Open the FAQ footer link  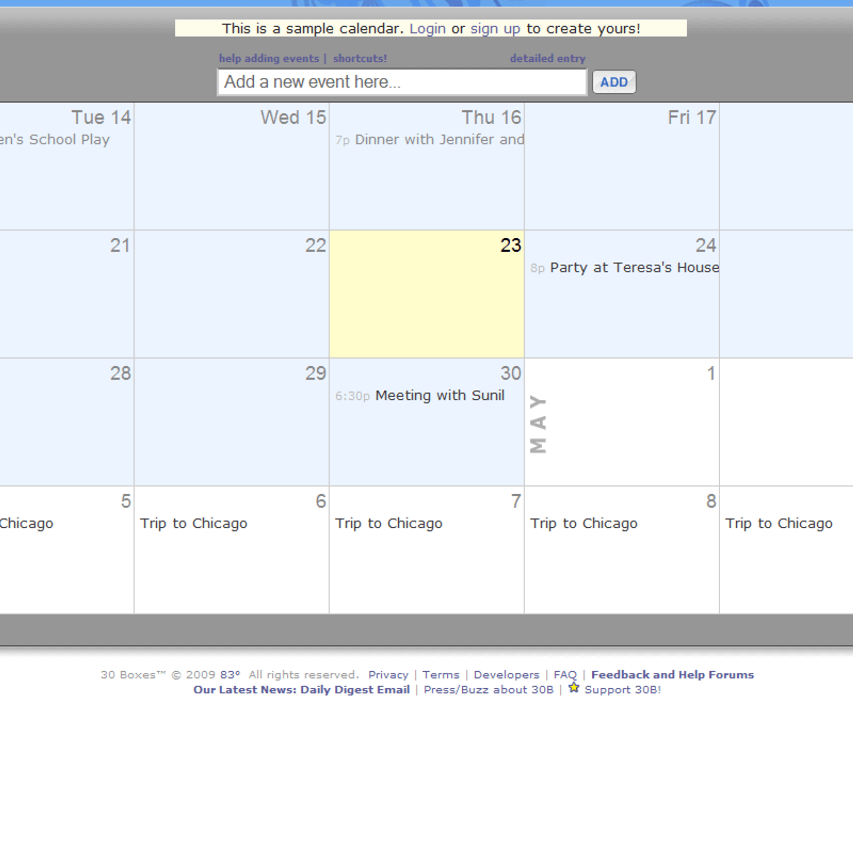click(565, 675)
